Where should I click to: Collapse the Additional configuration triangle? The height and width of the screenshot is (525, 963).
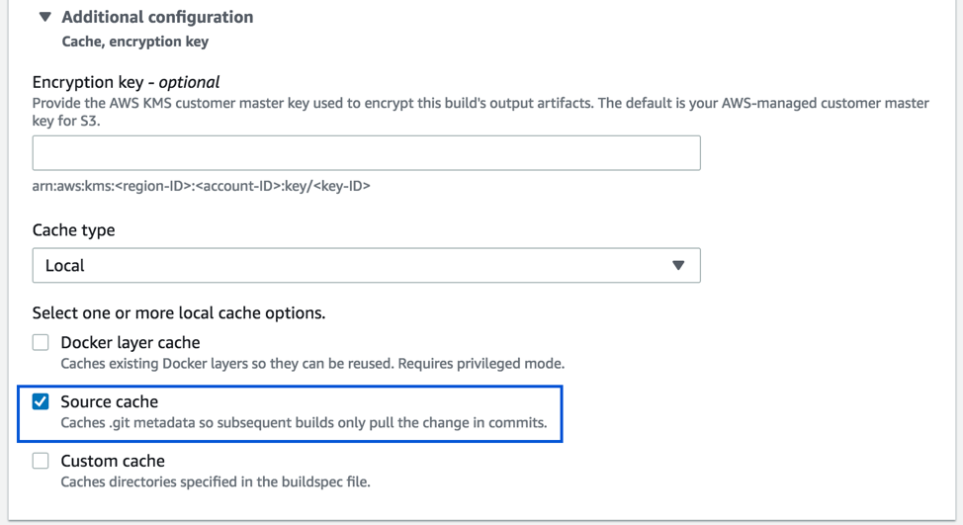(x=44, y=17)
